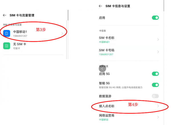The height and width of the screenshot is (125, 171).
Task: Open the 接入点名称 menu entry
Action: pos(107,106)
